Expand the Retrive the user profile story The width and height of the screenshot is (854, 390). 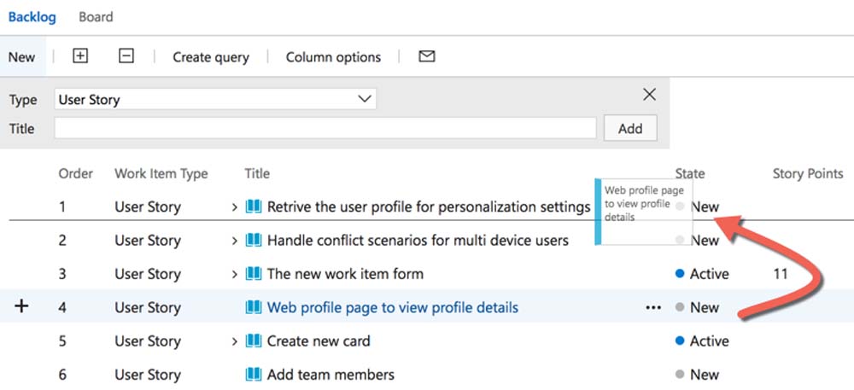(x=235, y=207)
